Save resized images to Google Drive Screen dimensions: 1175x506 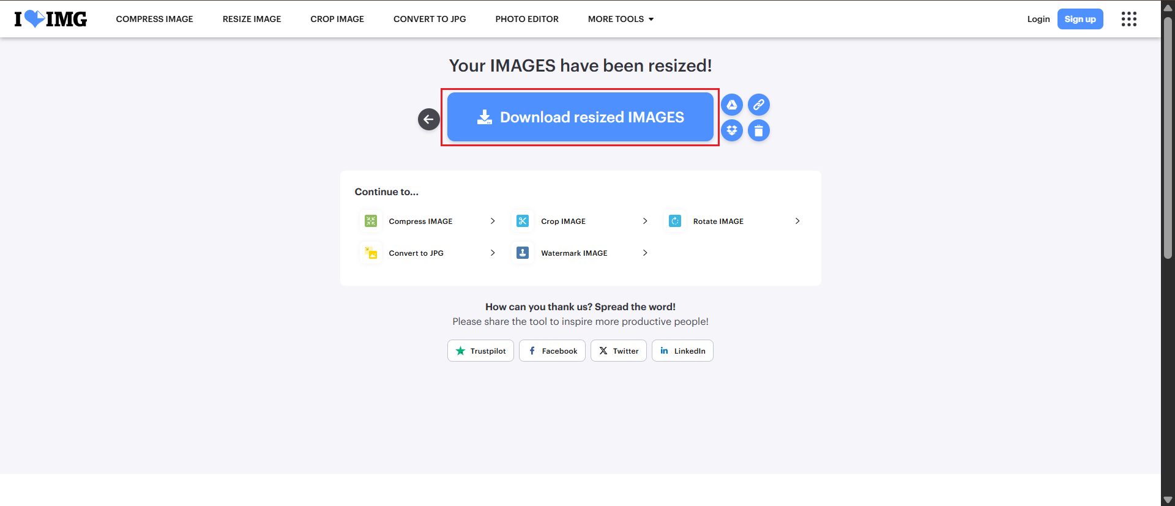pos(732,105)
